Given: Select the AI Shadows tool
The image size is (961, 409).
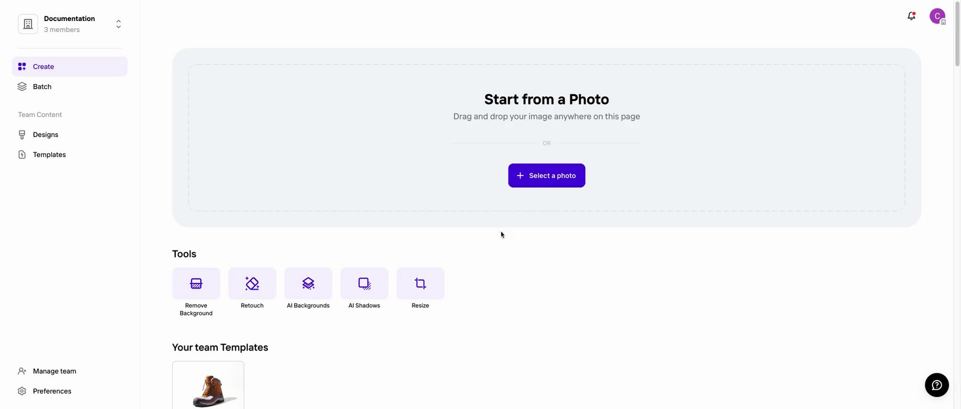Looking at the screenshot, I should click(364, 283).
